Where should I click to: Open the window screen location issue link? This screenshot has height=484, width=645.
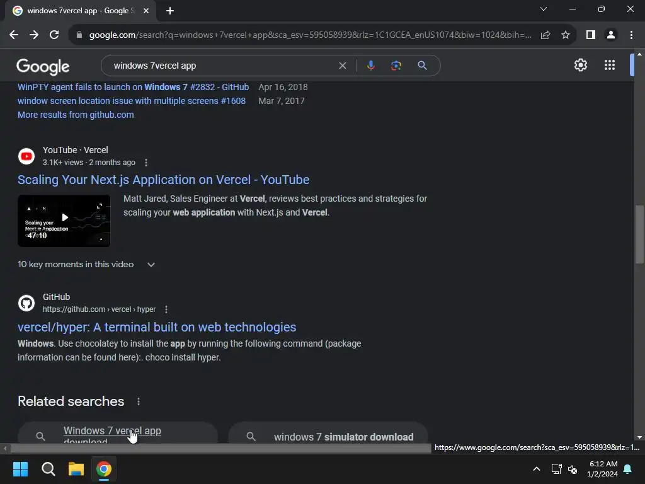point(131,101)
